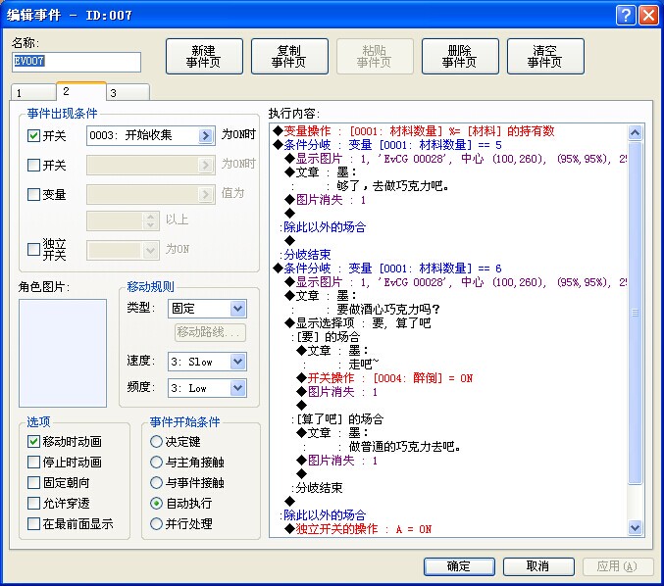Click scroll up arrow of 执行内容 list

pos(635,133)
